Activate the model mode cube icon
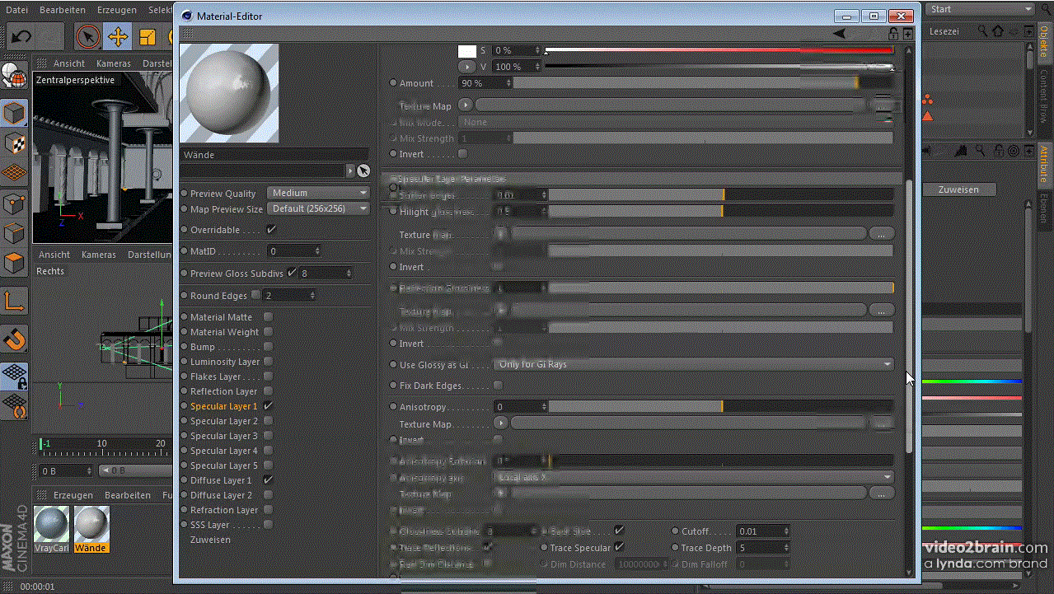1054x594 pixels. click(x=14, y=113)
